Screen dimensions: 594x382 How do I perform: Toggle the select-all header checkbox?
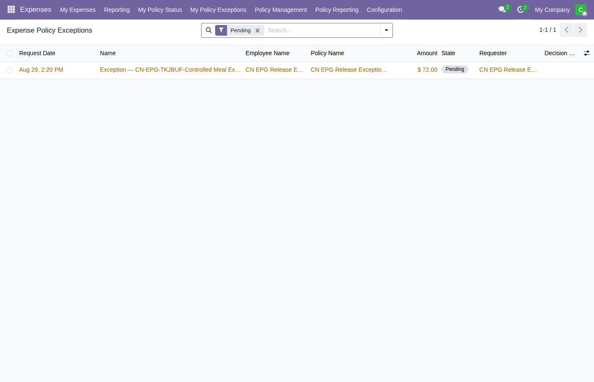coord(10,53)
